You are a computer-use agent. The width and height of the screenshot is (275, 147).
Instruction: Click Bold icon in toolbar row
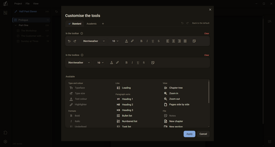pyautogui.click(x=141, y=41)
